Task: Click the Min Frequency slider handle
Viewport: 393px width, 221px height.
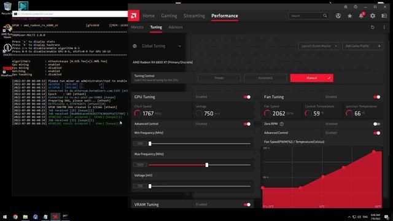Action: tap(150, 144)
